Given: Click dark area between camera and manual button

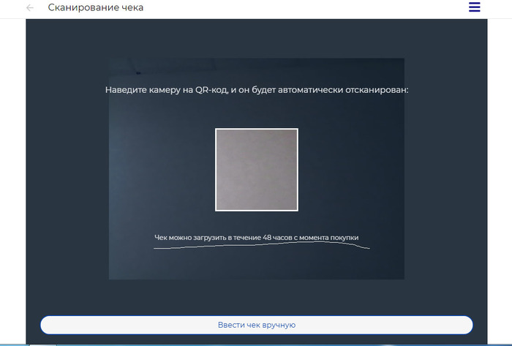Looking at the screenshot, I should click(256, 296).
